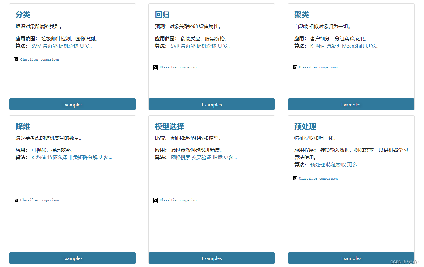Follow the 谱聚类 algorithm link
The image size is (424, 267).
click(334, 46)
